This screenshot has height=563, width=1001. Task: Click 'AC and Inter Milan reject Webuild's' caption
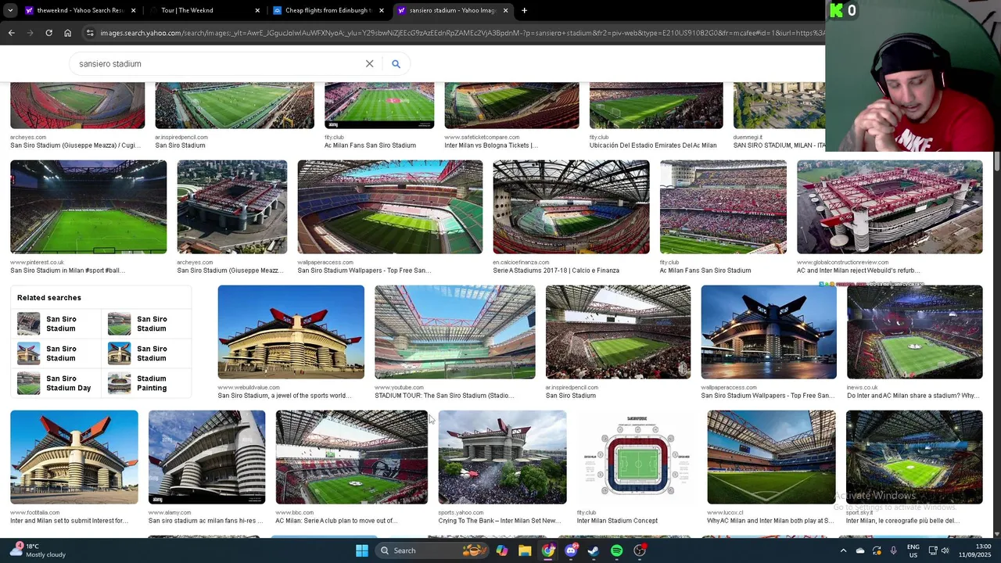[858, 271]
